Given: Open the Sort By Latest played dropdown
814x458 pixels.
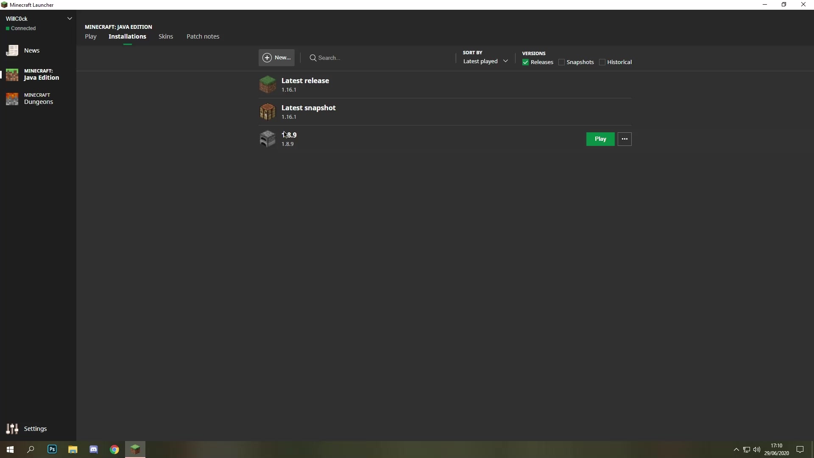Looking at the screenshot, I should pos(485,61).
